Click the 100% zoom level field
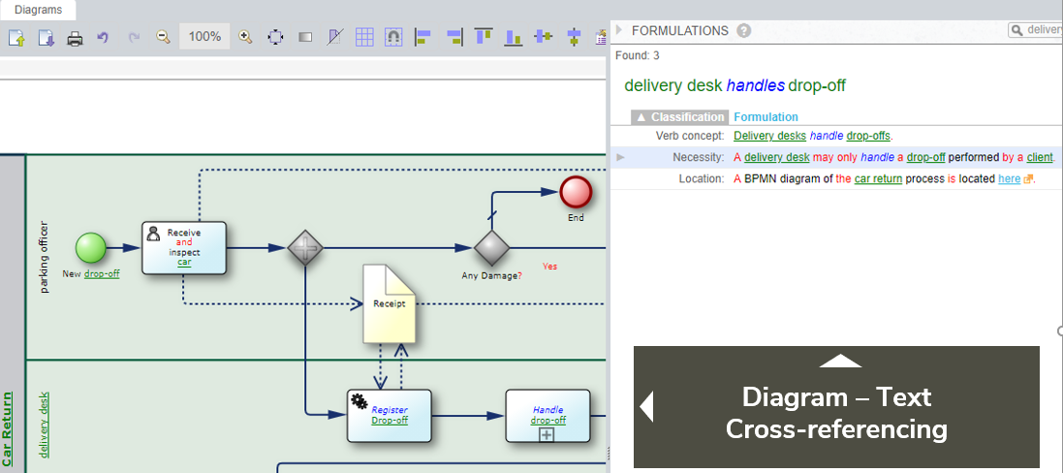Screen dimensions: 1063x473 click(204, 37)
